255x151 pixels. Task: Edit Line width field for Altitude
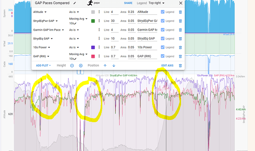point(115,12)
